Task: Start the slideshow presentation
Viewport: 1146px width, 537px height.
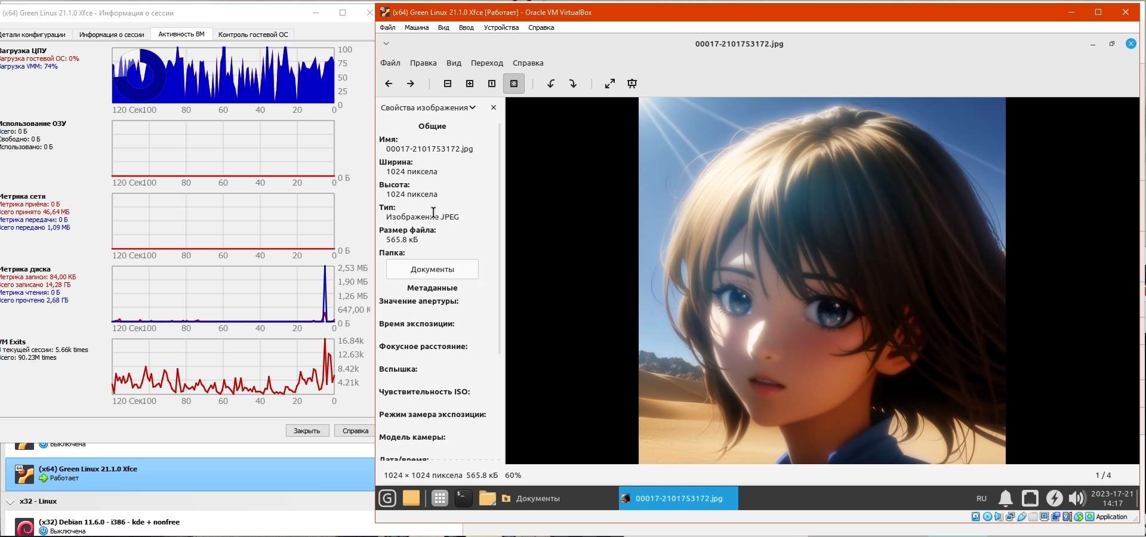Action: coord(632,84)
